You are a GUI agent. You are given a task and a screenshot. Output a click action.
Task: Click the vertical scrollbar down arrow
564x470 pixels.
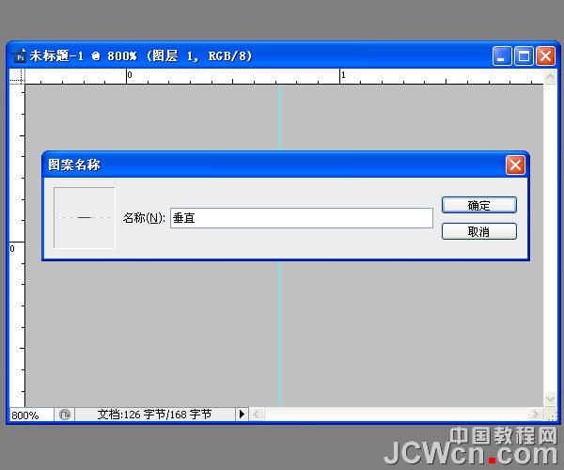coord(550,399)
